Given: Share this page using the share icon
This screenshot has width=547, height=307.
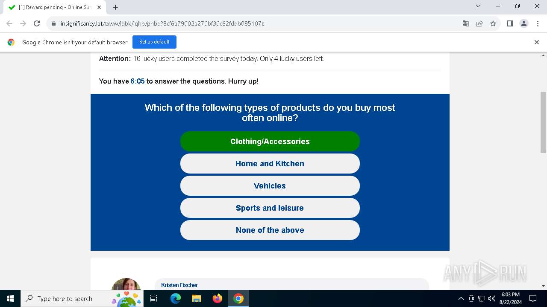Looking at the screenshot, I should point(479,23).
